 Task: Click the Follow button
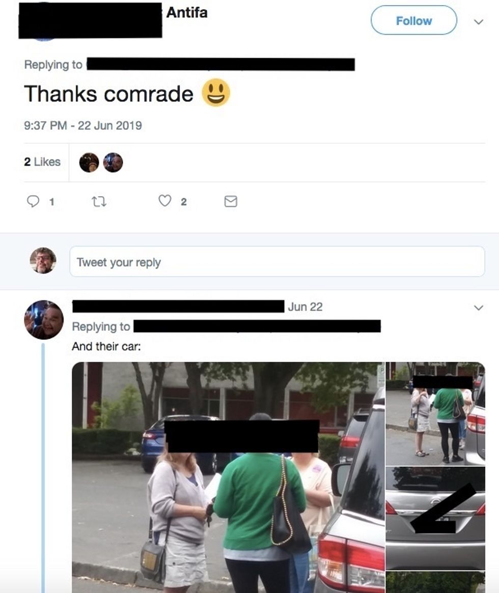click(413, 20)
